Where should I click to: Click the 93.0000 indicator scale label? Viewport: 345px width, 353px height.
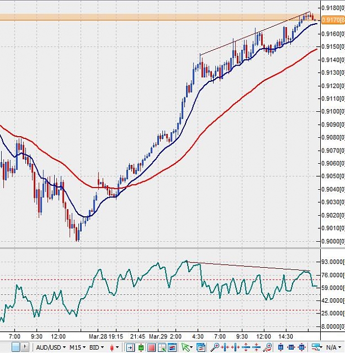pos(333,262)
